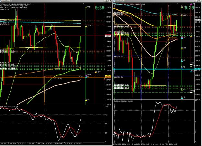The width and height of the screenshot is (202, 146).
Task: Minimize the left chart window
Action: (106, 1)
